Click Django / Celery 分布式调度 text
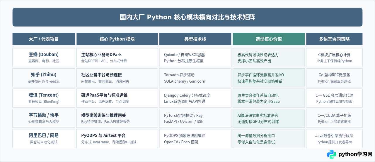The image size is (375, 162). [187, 95]
